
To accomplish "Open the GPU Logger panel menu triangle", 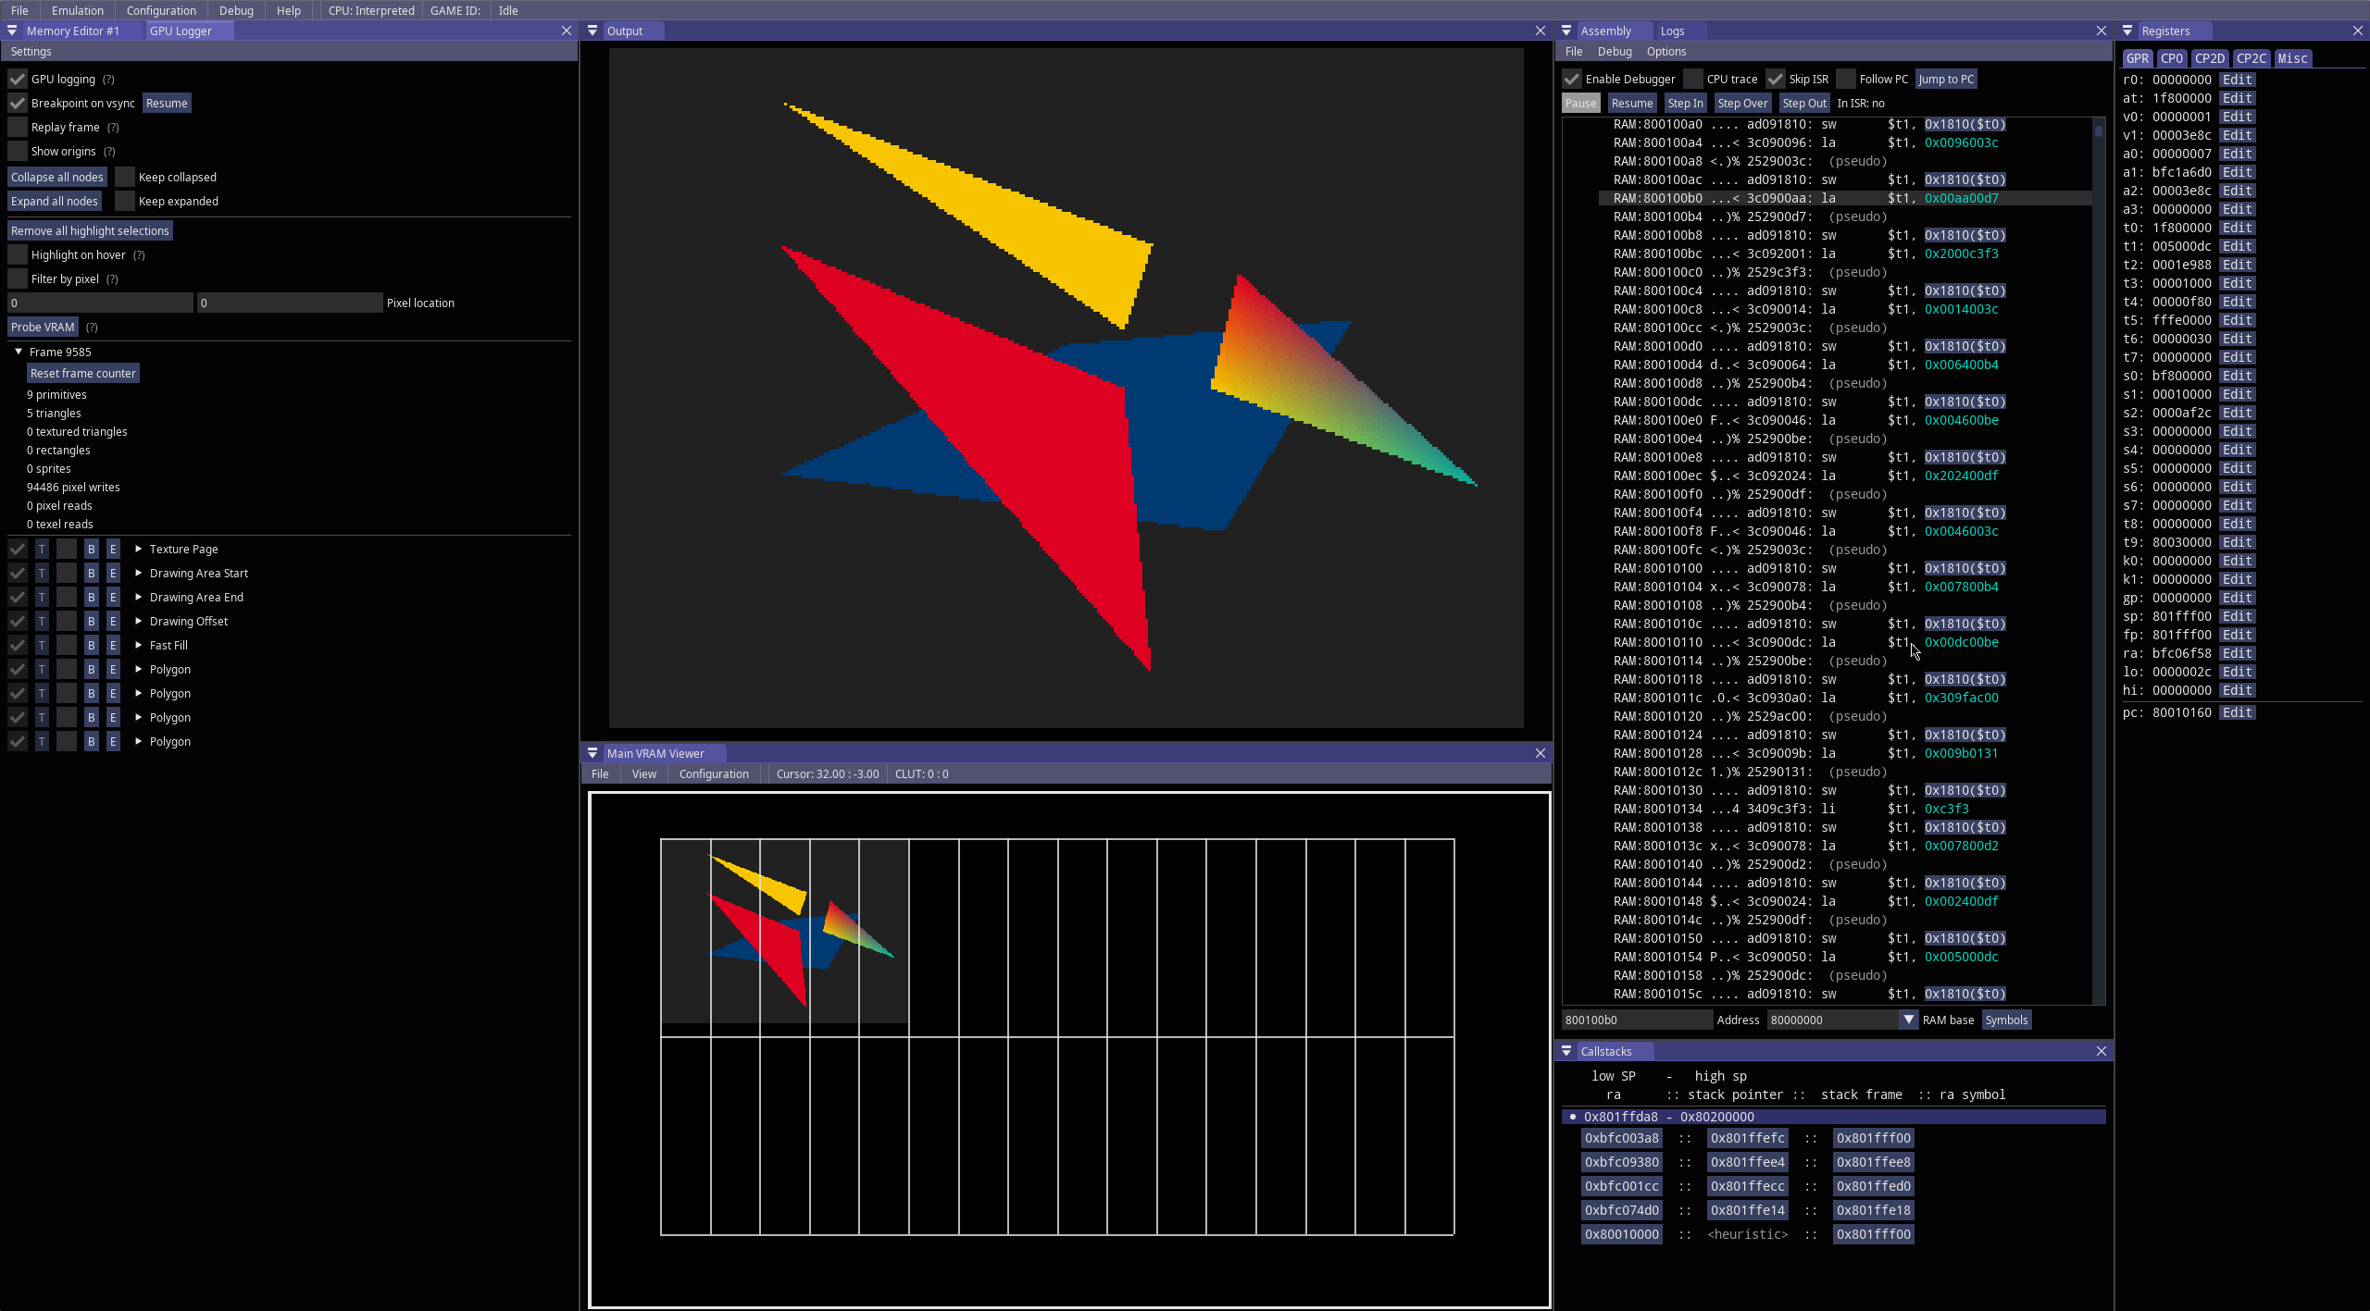I will coord(12,31).
